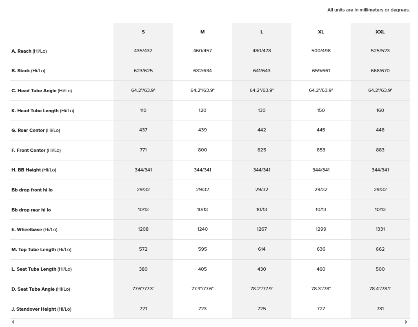Click the right scroll arrow below table
The image size is (418, 327).
point(406,322)
